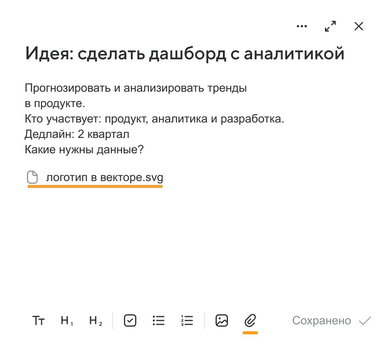
Task: Attach a file with the paperclip icon
Action: coord(250,320)
